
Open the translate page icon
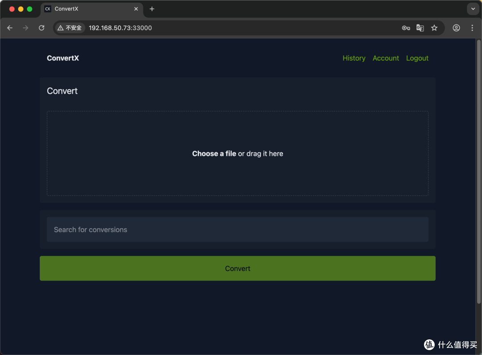click(x=420, y=28)
